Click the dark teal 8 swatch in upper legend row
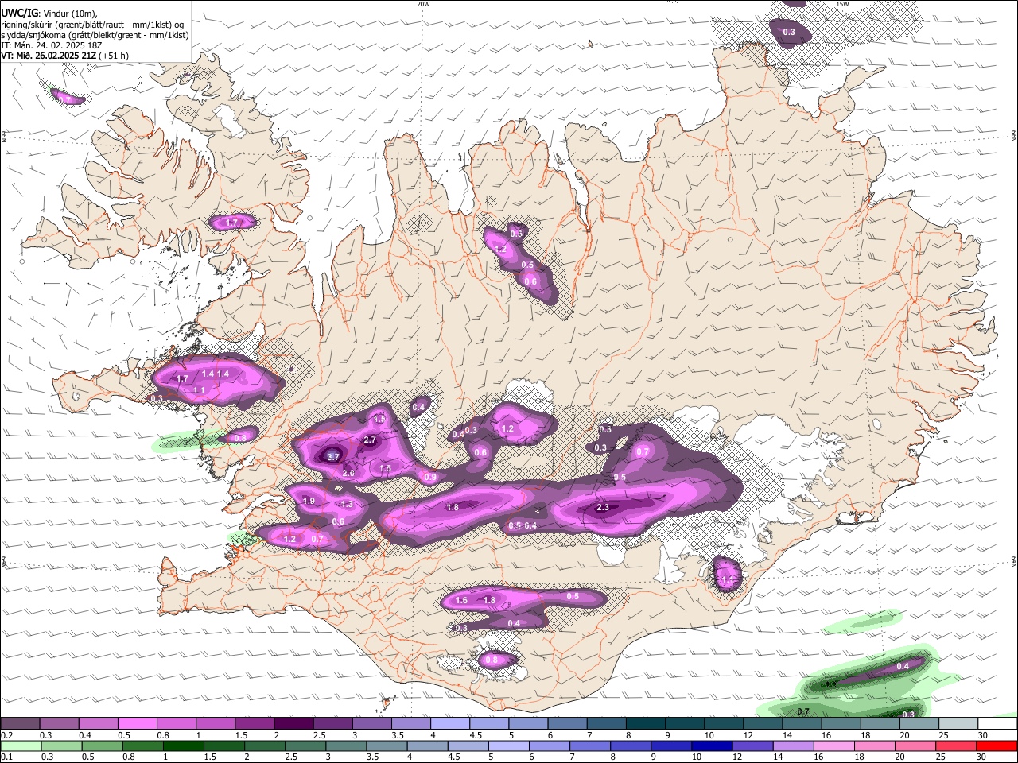This screenshot has width=1018, height=763. click(646, 723)
